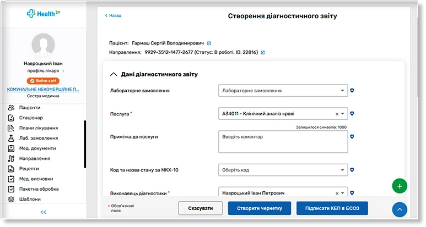Click the Назад back link

click(x=114, y=16)
